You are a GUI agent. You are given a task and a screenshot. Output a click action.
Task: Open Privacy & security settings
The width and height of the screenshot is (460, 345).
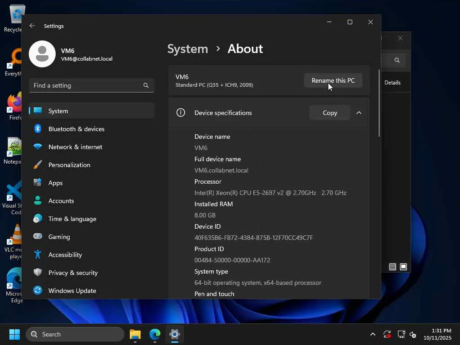73,273
